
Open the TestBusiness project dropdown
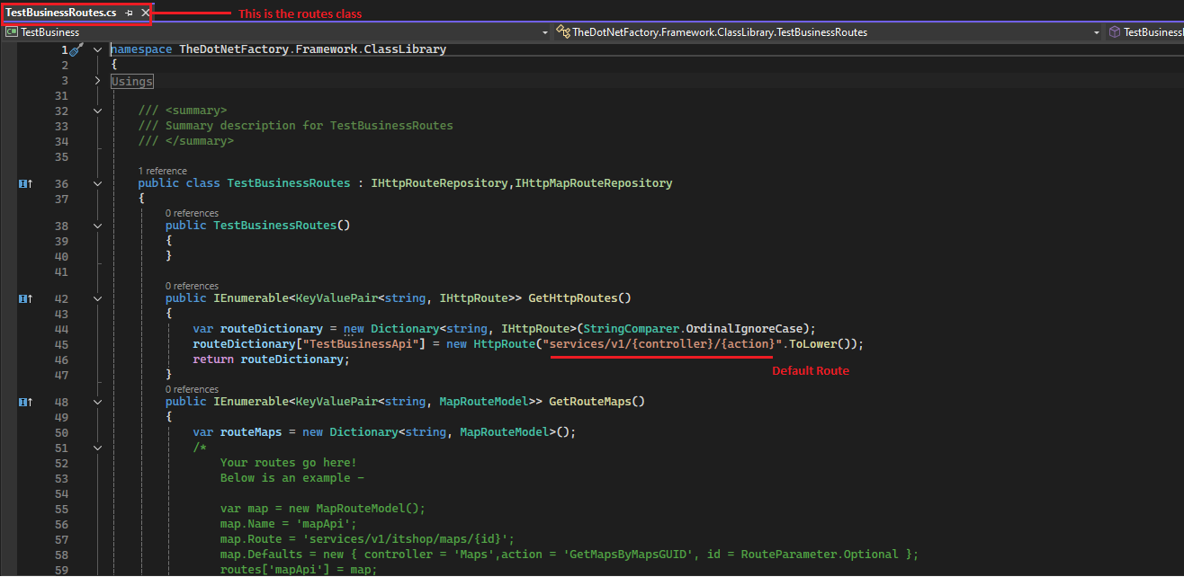(277, 32)
